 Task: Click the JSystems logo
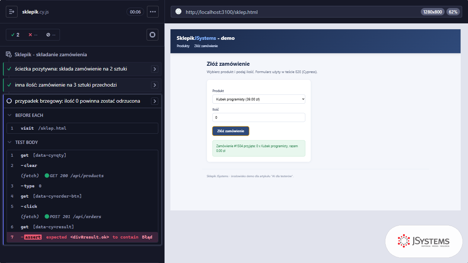[x=424, y=241]
